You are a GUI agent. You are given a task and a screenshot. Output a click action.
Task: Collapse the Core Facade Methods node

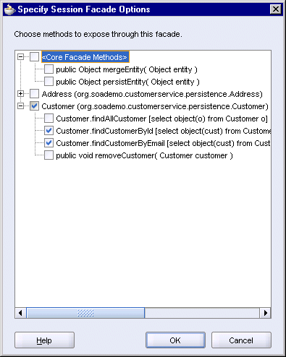pyautogui.click(x=21, y=57)
